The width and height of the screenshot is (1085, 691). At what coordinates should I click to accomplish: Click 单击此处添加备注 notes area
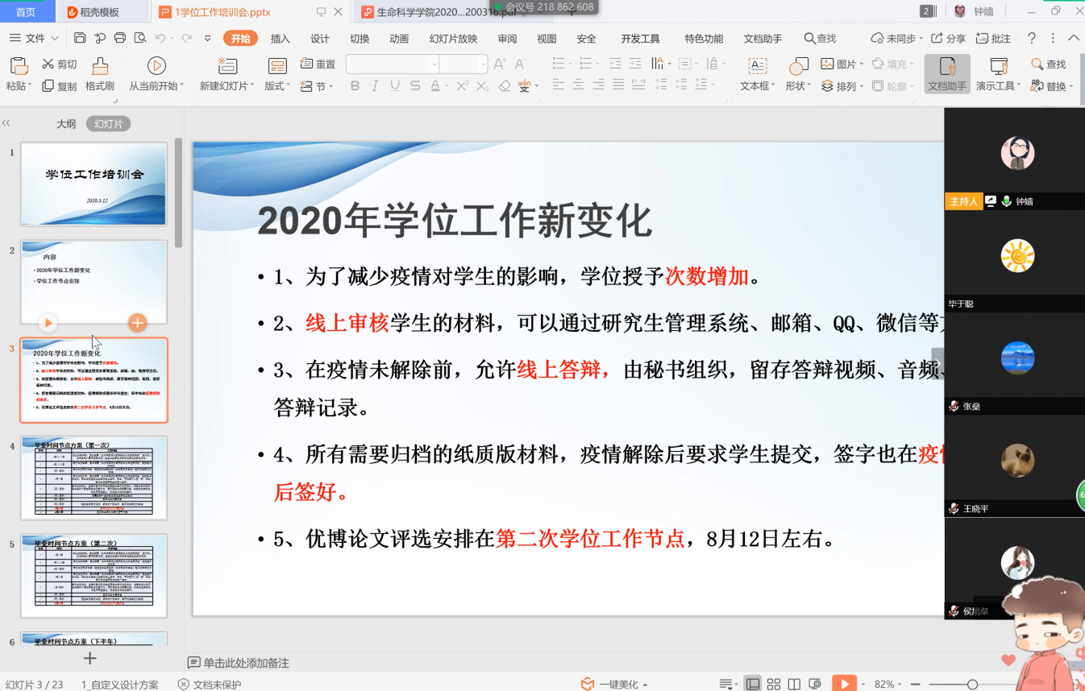tap(245, 663)
